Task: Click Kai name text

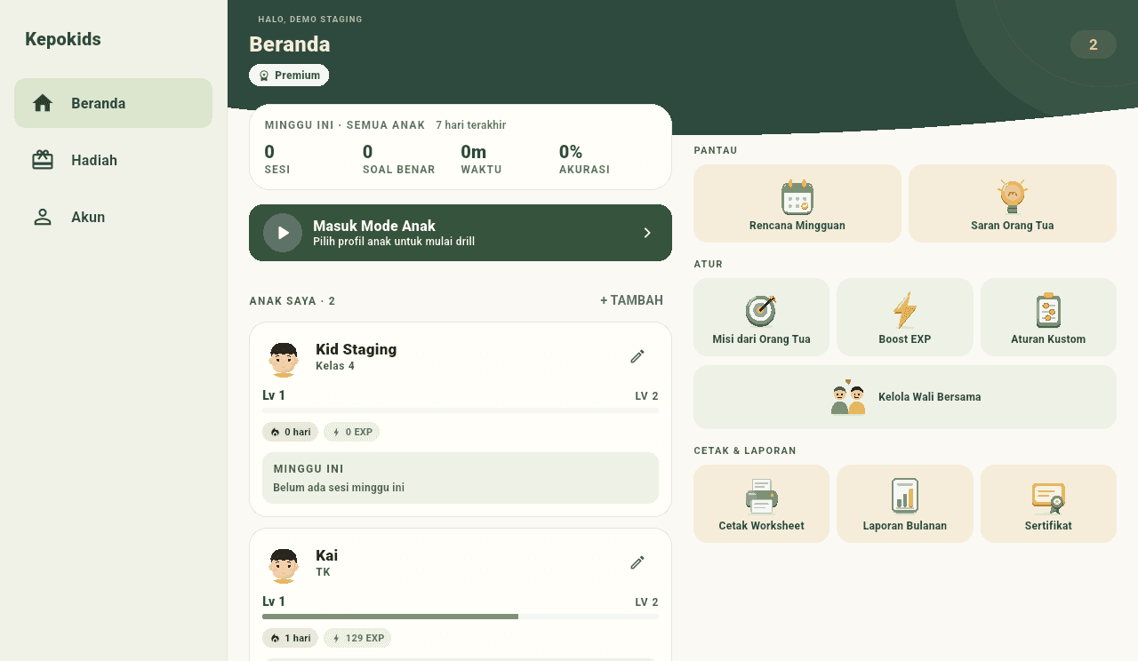Action: pos(327,555)
